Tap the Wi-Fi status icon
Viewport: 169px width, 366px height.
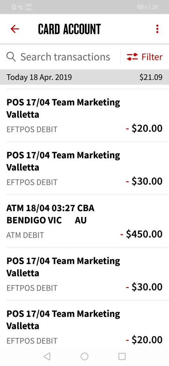(x=21, y=7)
